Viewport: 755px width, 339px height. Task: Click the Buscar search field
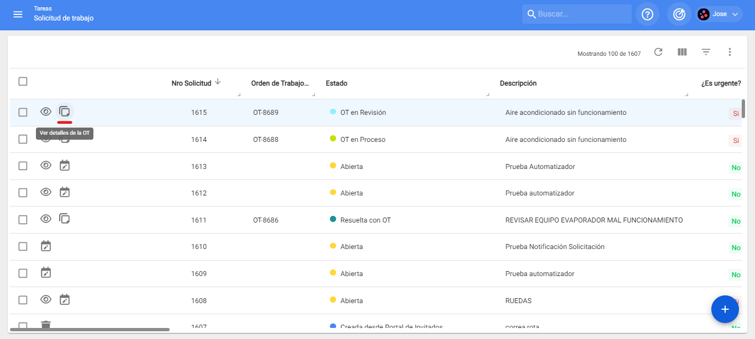click(x=580, y=14)
